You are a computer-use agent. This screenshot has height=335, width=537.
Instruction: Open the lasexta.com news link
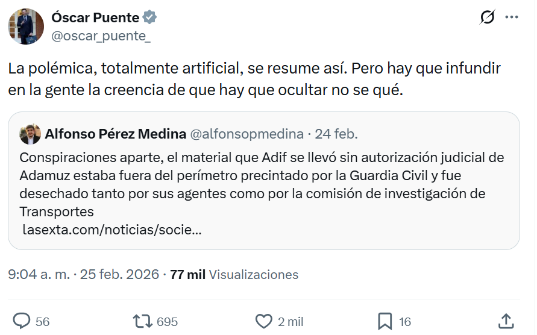(x=111, y=230)
